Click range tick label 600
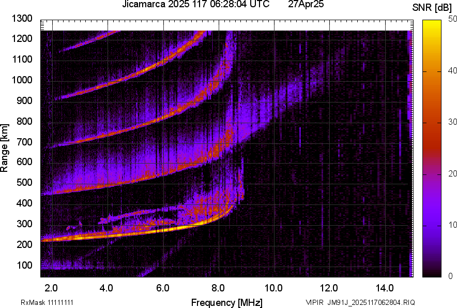Screen dimensions: 457x308 pyautogui.click(x=24, y=162)
